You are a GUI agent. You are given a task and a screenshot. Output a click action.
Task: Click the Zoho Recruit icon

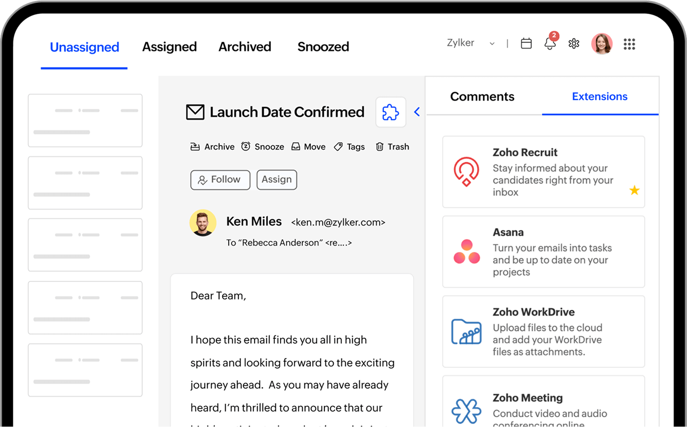point(466,172)
